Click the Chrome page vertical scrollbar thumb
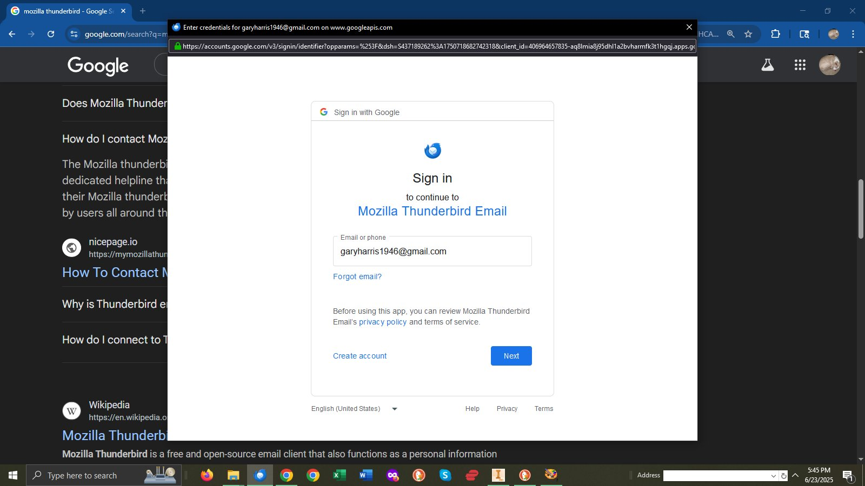The height and width of the screenshot is (486, 865). pos(861,209)
